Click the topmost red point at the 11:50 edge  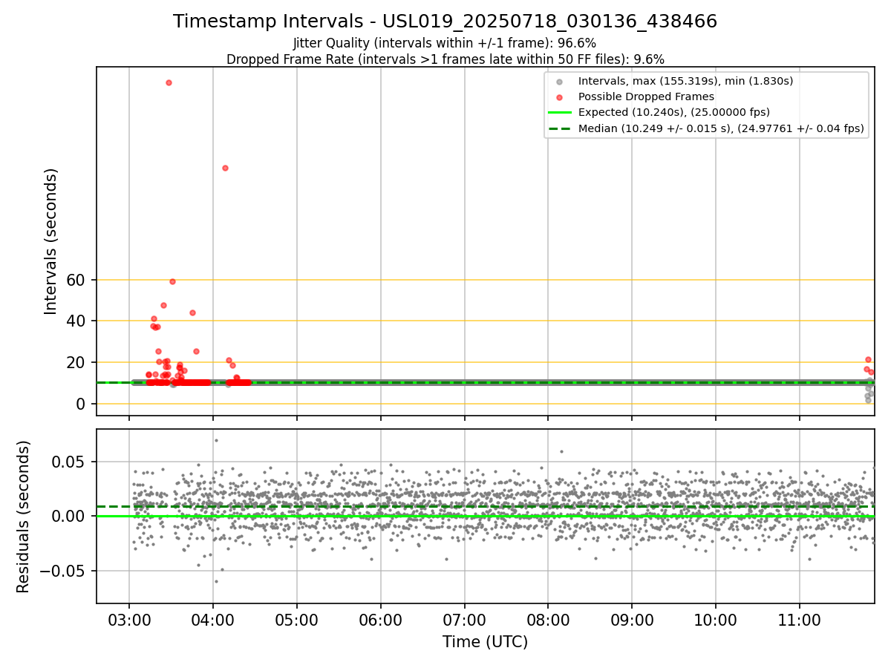868,359
